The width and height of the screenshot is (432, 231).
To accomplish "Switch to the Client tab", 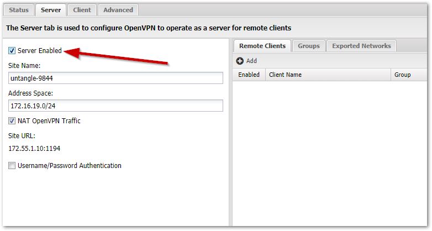I will coord(82,10).
